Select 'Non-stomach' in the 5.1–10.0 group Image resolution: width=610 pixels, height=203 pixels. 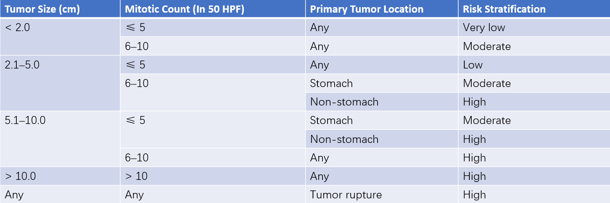(382, 139)
